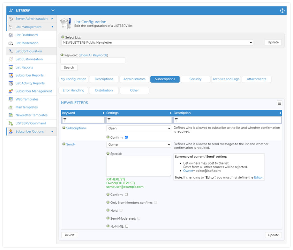This screenshot has height=250, width=293.
Task: Click help icon next to Select List
Action: pos(63,37)
